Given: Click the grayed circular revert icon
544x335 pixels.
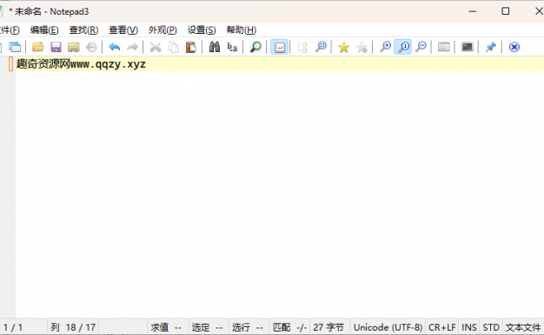Looking at the screenshot, I should pyautogui.click(x=91, y=47).
